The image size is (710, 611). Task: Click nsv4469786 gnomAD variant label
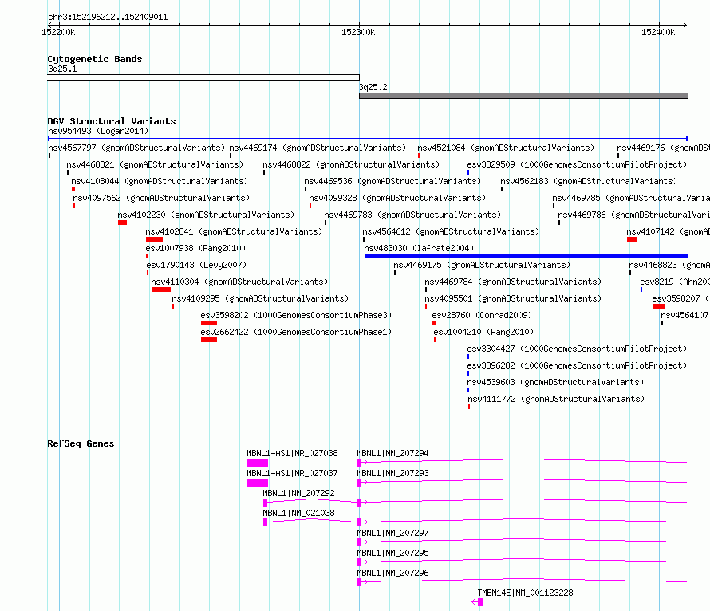coord(634,215)
